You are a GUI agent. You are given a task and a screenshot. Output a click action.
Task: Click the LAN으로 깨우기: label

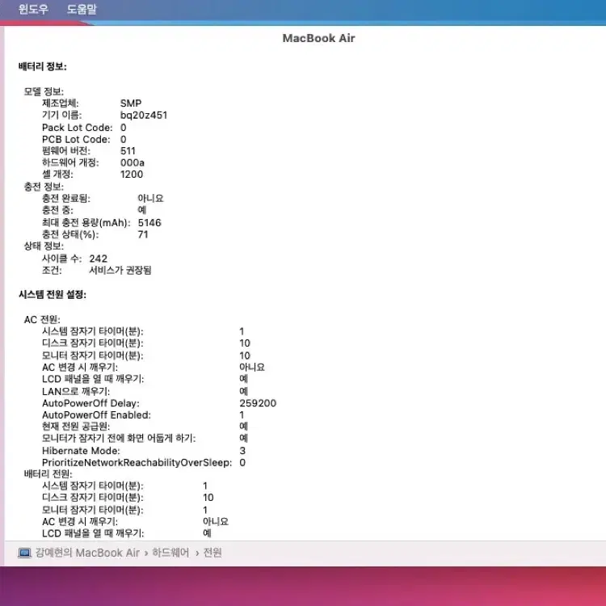(76, 392)
